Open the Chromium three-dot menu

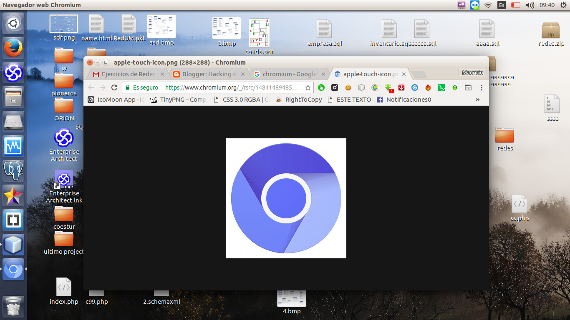click(x=482, y=88)
